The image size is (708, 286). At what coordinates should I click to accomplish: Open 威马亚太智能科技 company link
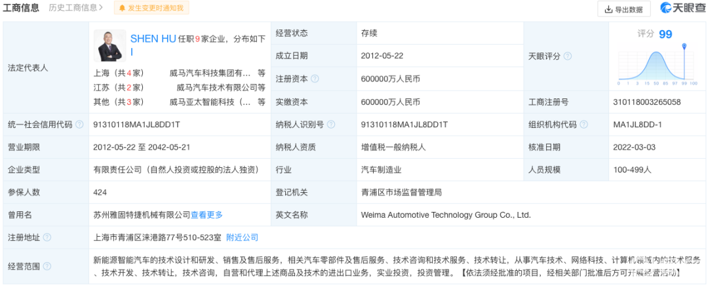tap(210, 102)
